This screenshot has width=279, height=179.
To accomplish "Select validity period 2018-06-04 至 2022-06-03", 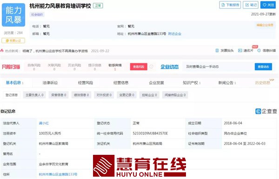I will (245, 144).
